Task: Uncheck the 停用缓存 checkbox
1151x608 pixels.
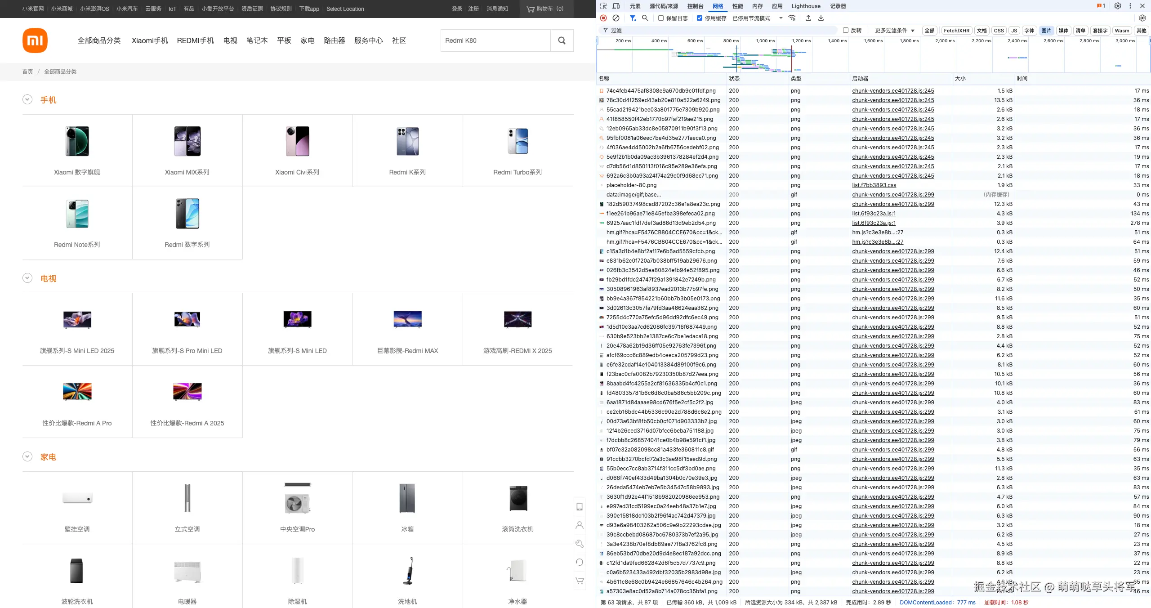Action: click(x=700, y=18)
